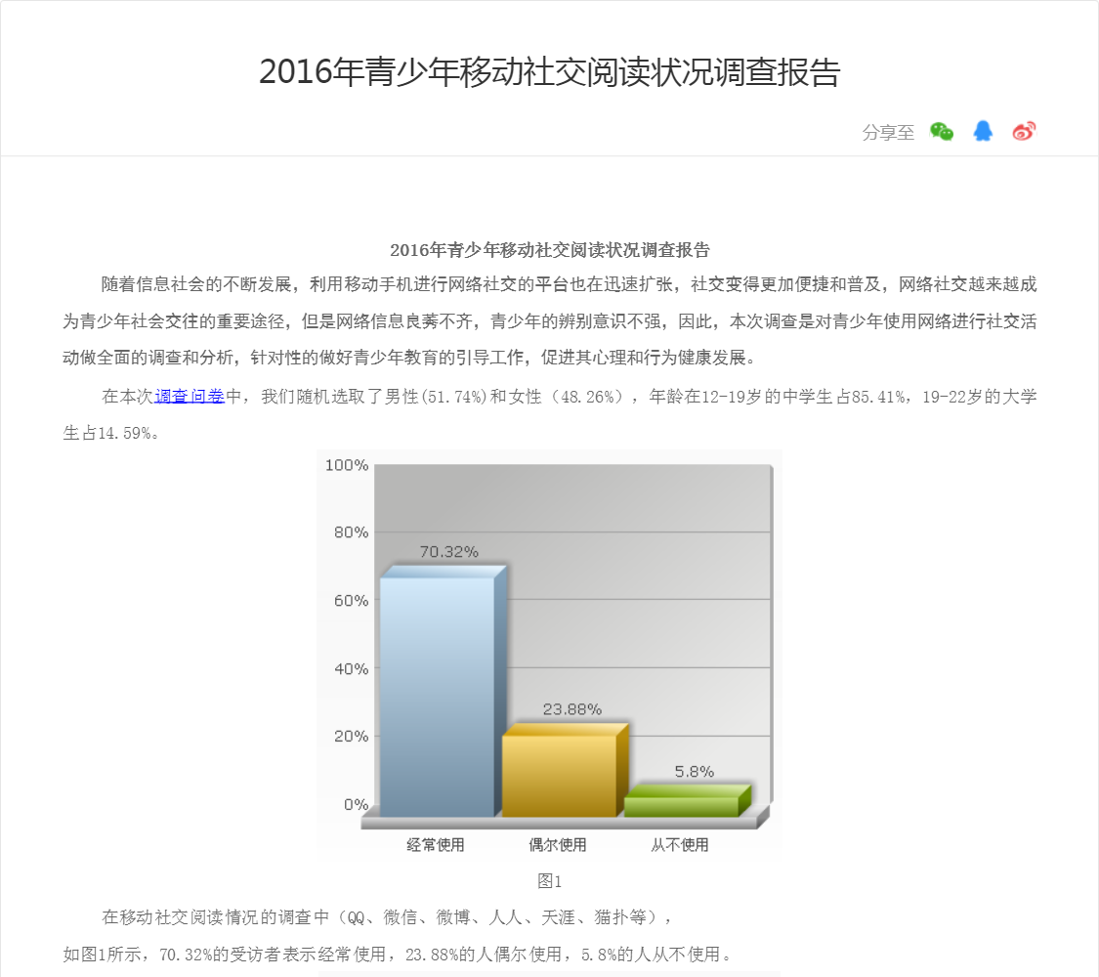Click the 5.8% value label above the green bar
Viewport: 1099px width, 977px height.
(x=694, y=772)
